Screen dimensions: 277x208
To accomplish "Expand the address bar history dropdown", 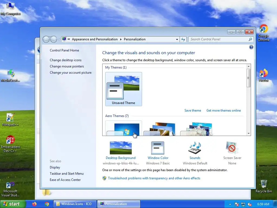I will pos(177,39).
